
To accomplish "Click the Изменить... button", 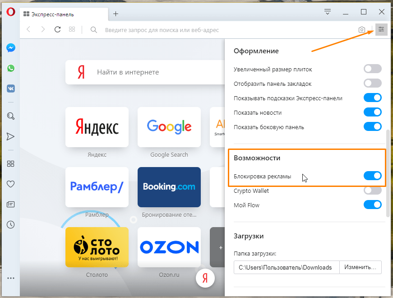I will (x=360, y=267).
